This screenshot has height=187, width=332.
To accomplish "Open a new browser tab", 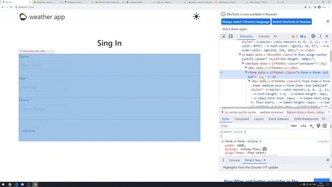I will click(x=283, y=2).
